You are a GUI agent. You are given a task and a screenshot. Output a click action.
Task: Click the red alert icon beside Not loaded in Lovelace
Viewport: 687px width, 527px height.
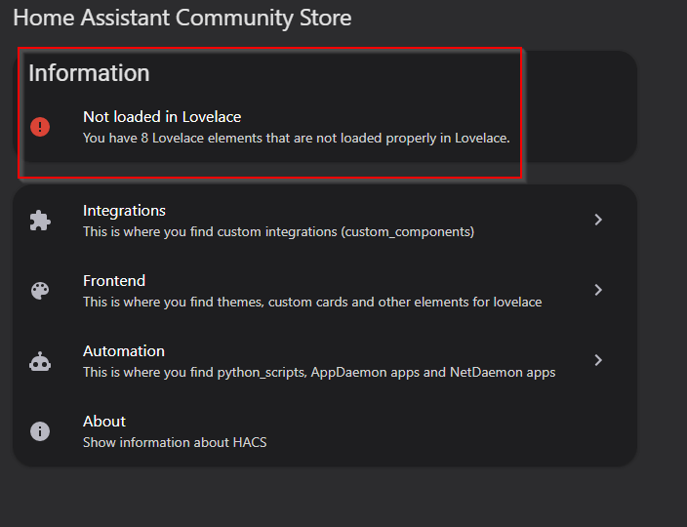pos(40,127)
